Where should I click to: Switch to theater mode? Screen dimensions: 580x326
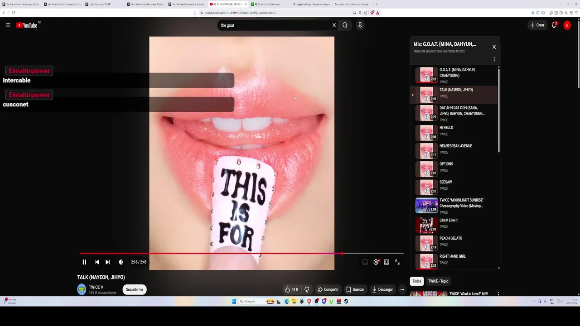[387, 262]
